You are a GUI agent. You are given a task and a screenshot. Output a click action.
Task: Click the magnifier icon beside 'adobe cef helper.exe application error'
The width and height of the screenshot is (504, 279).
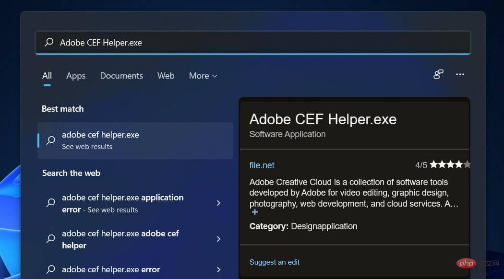pyautogui.click(x=50, y=203)
